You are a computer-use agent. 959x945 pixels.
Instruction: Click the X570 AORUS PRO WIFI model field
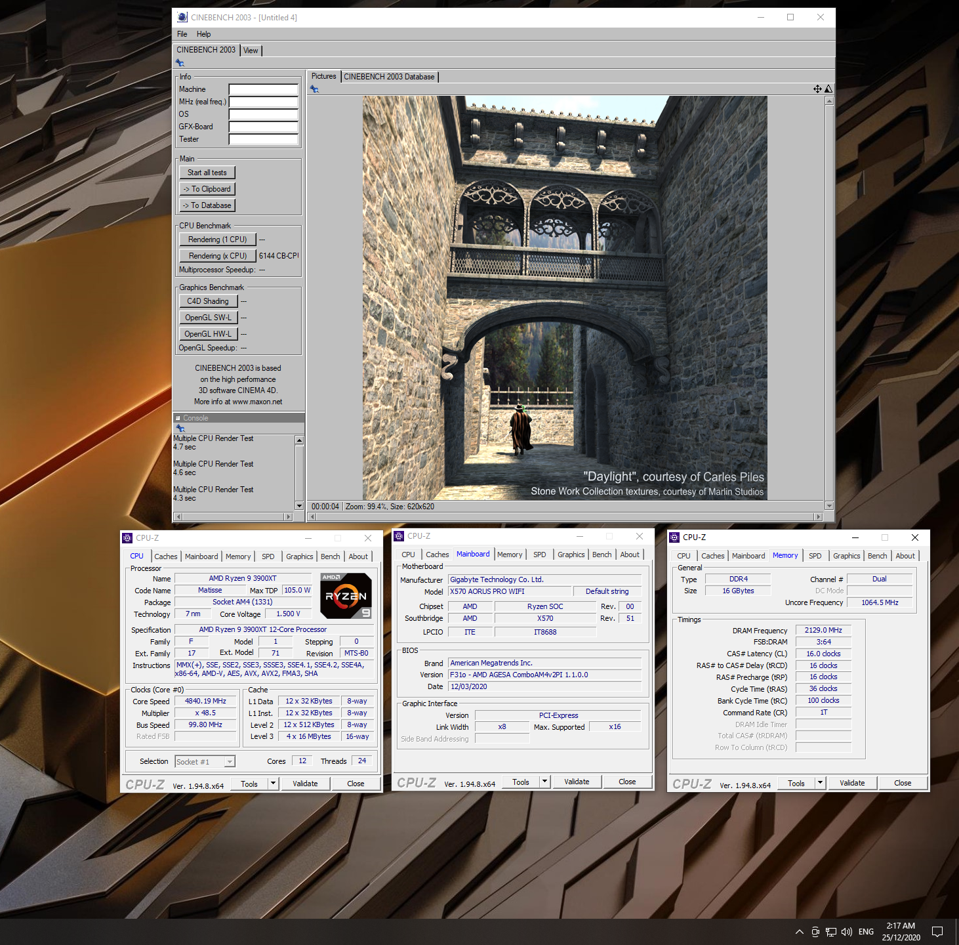point(510,591)
